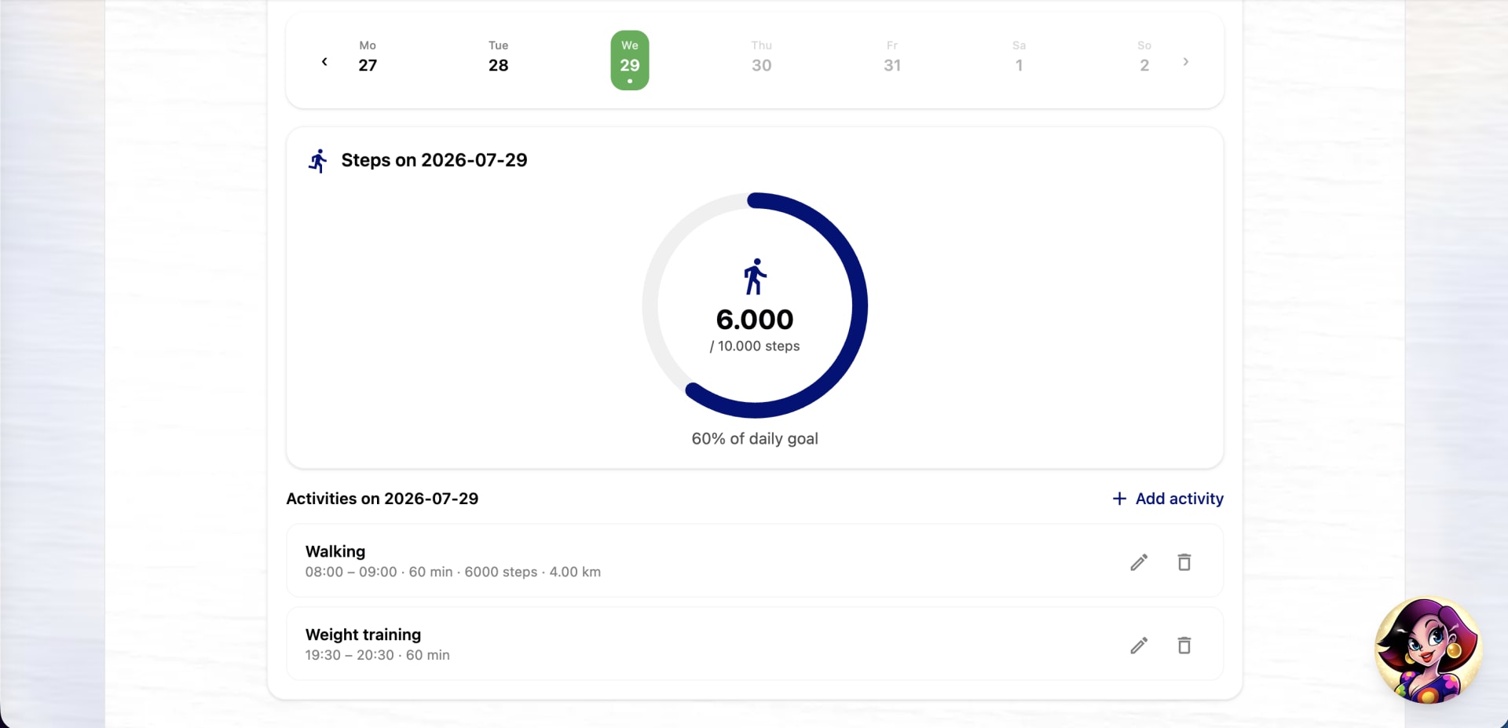Screen dimensions: 1508x728
Task: Click running figure icon beside Steps heading
Action: 318,161
